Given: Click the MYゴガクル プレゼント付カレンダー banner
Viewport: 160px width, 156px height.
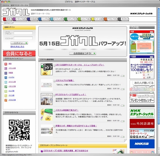Looking at the screenshot, I should tap(142, 97).
